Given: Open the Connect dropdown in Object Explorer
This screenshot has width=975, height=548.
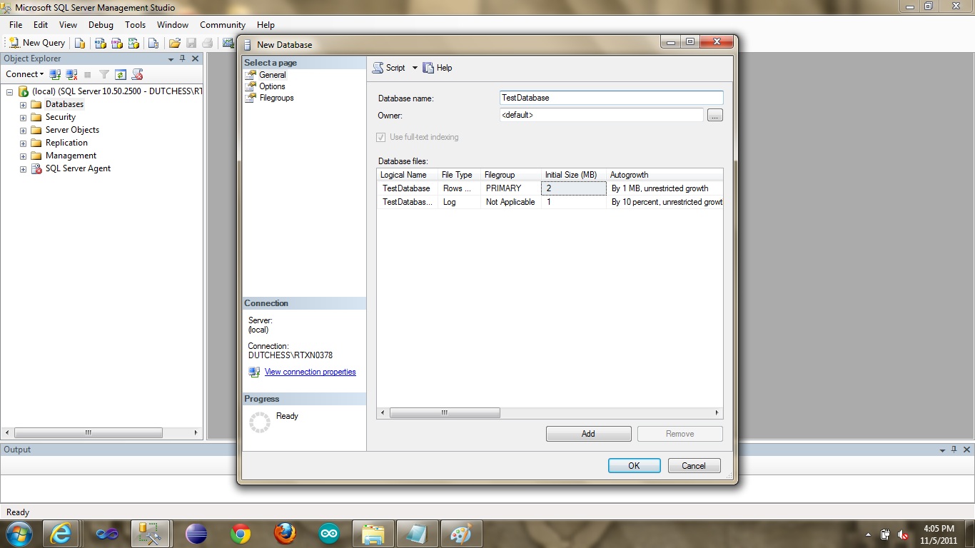Looking at the screenshot, I should pos(24,73).
